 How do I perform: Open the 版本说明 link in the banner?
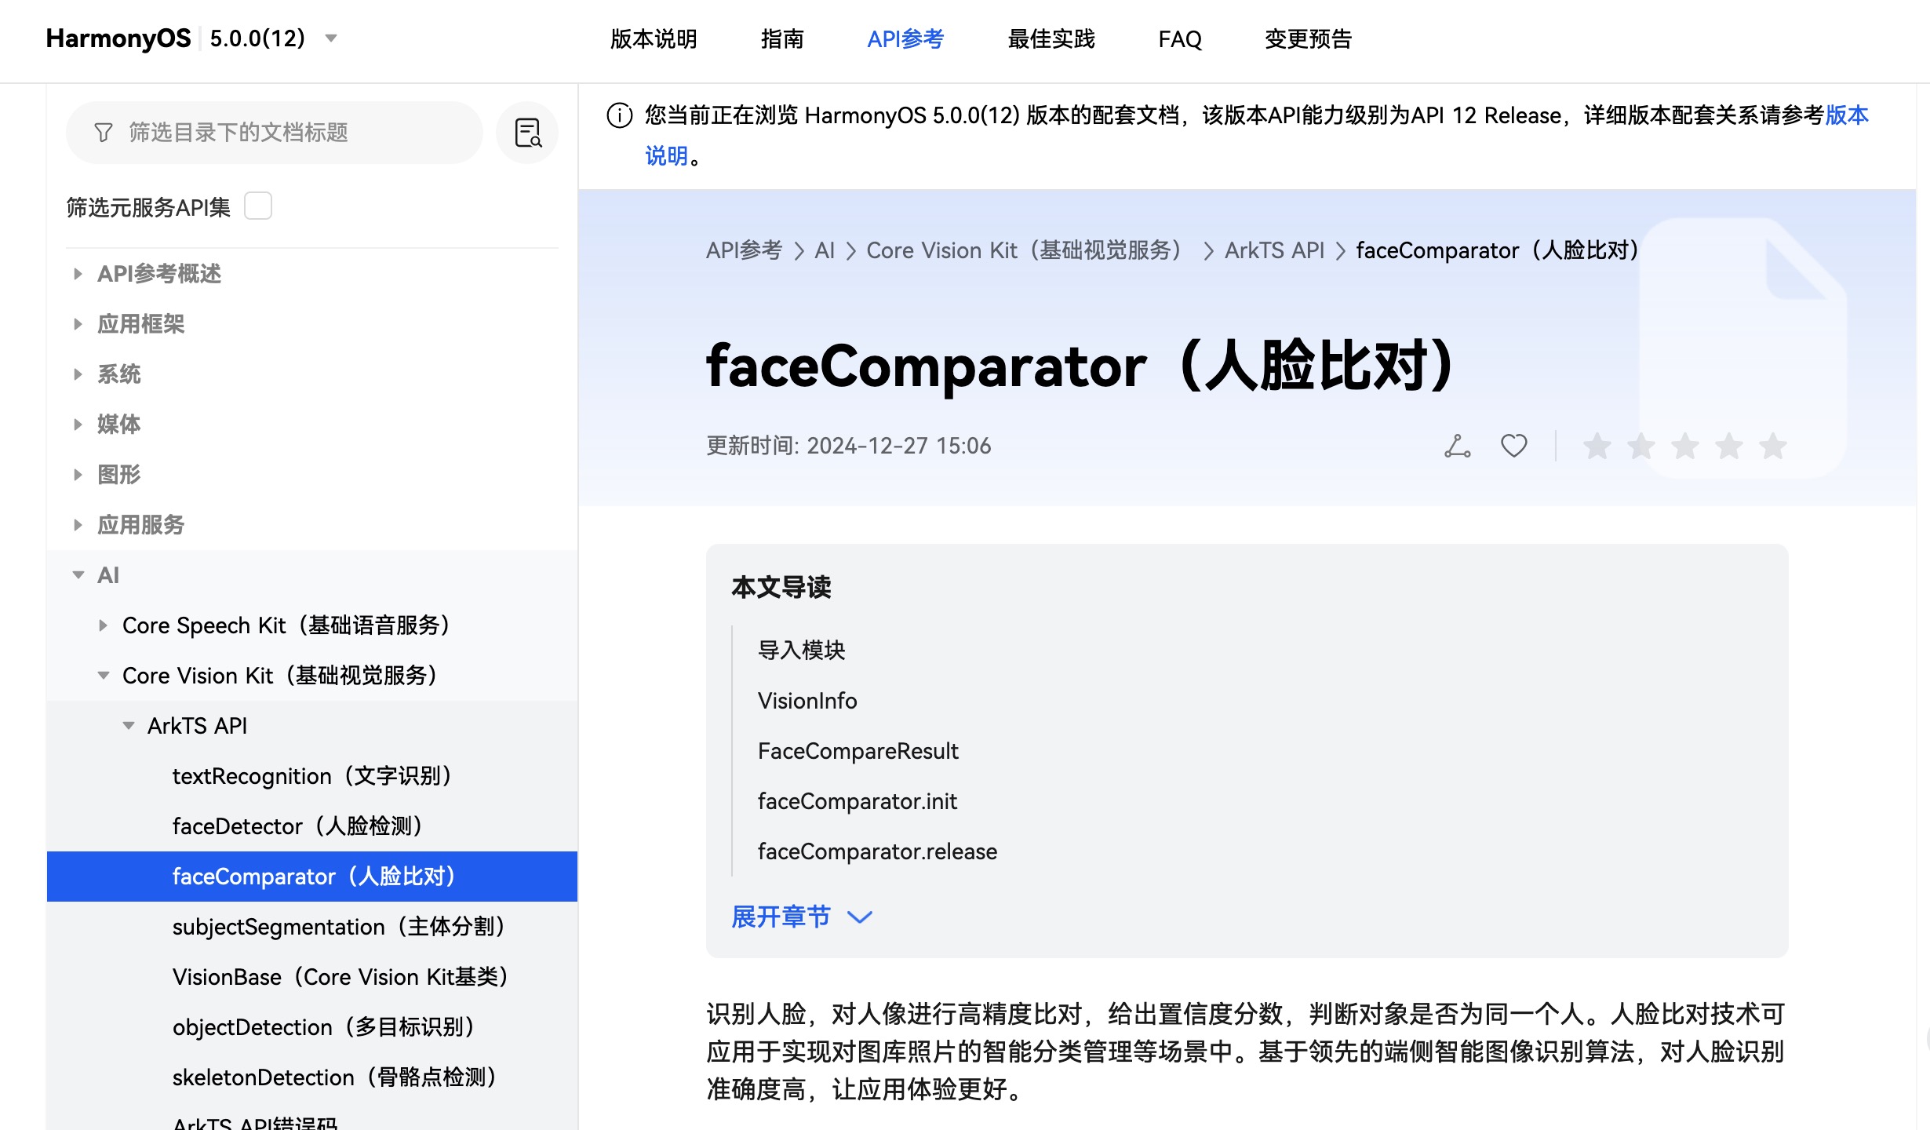click(1846, 116)
